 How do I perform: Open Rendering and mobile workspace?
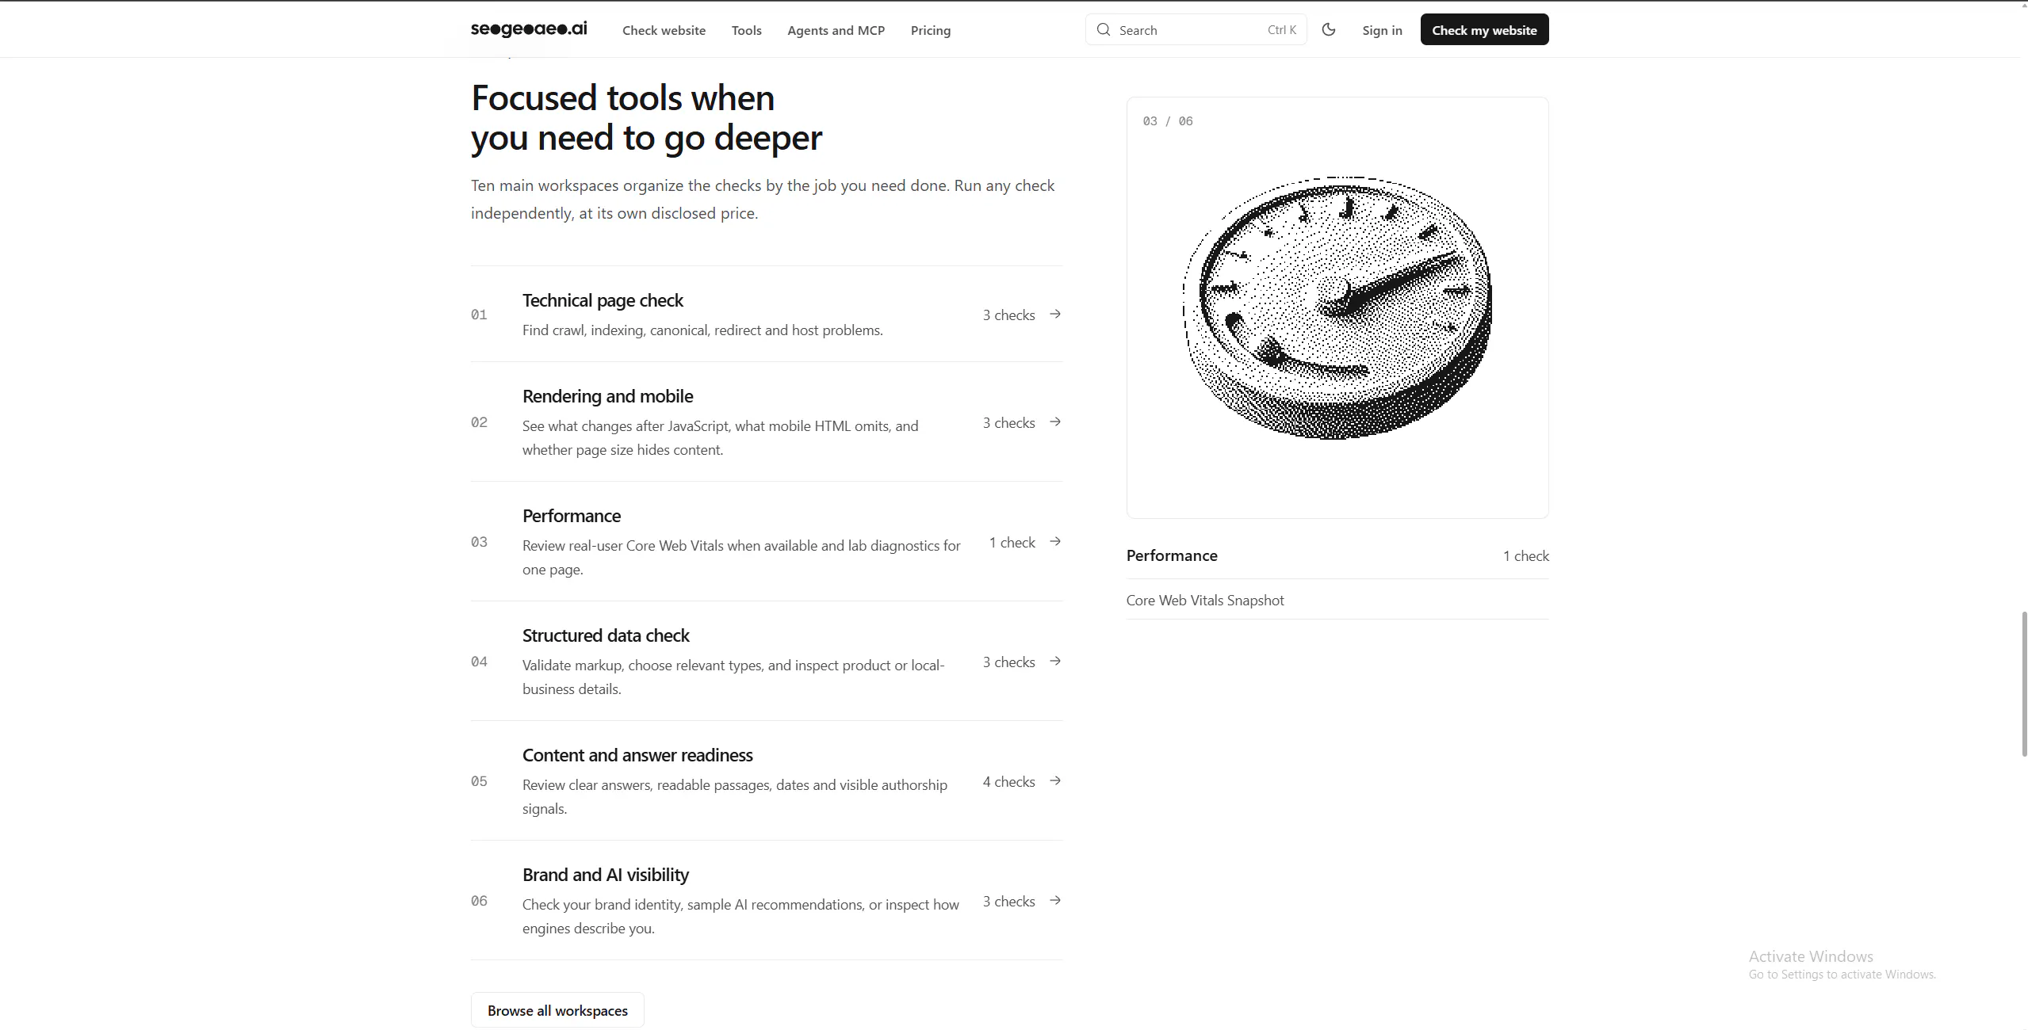(x=607, y=396)
